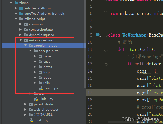The image size is (163, 124).
Task: Click the common package folder icon
Action: pyautogui.click(x=26, y=24)
